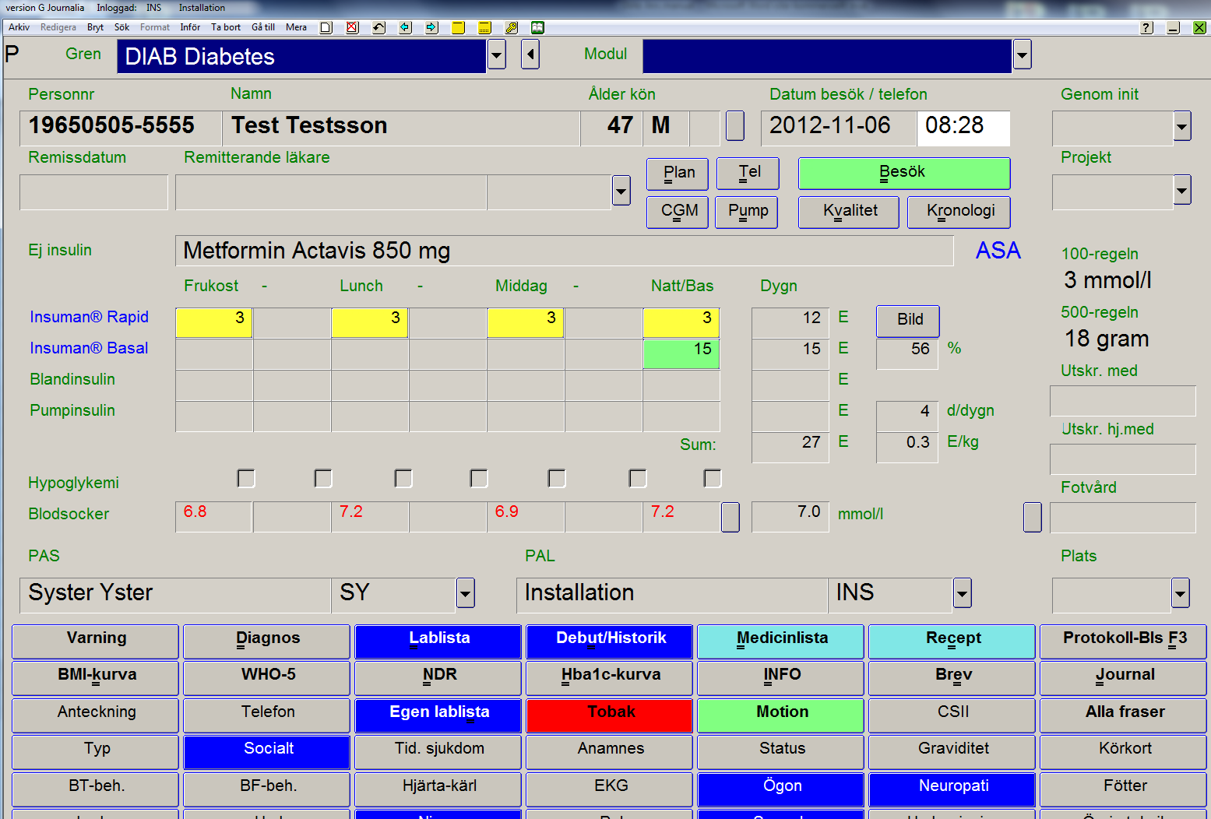Click the green Besök button
Image resolution: width=1211 pixels, height=819 pixels.
904,173
